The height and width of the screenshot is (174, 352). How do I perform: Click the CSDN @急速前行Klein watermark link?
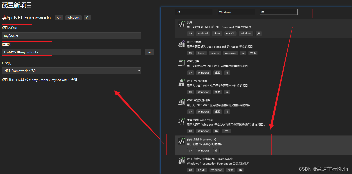point(324,169)
